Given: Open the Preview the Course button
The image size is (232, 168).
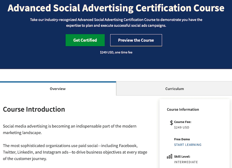Looking at the screenshot, I should click(136, 40).
